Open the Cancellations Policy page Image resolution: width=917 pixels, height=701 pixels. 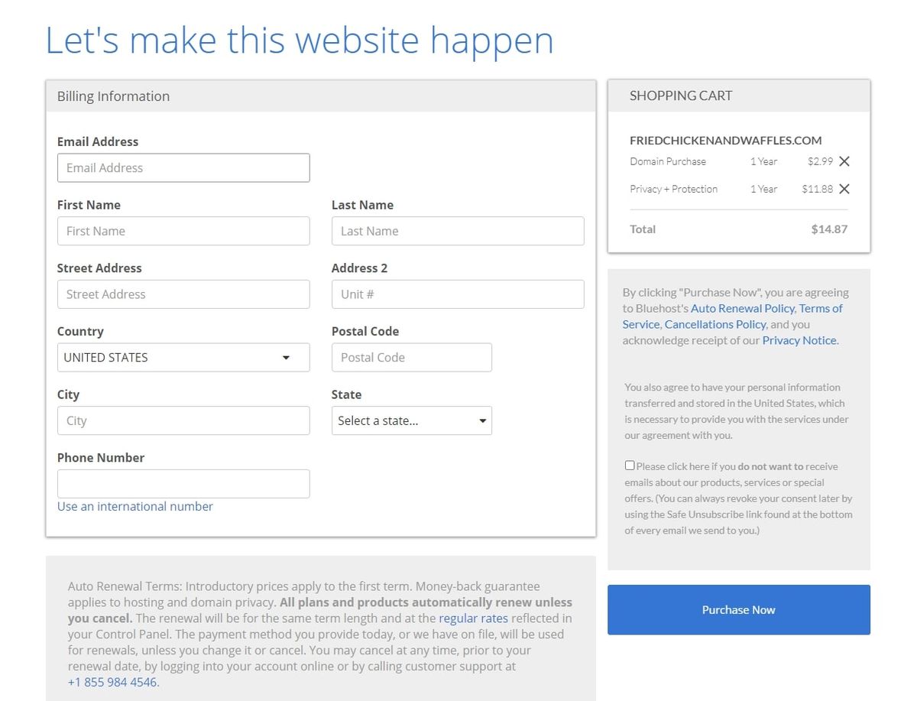[714, 324]
